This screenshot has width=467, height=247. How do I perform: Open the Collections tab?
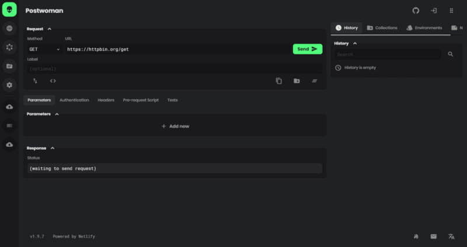pyautogui.click(x=382, y=28)
